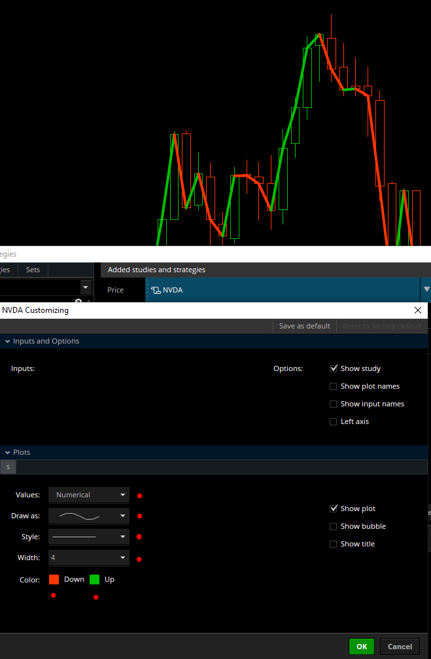431x659 pixels.
Task: Toggle the Left axis checkbox
Action: click(x=334, y=422)
